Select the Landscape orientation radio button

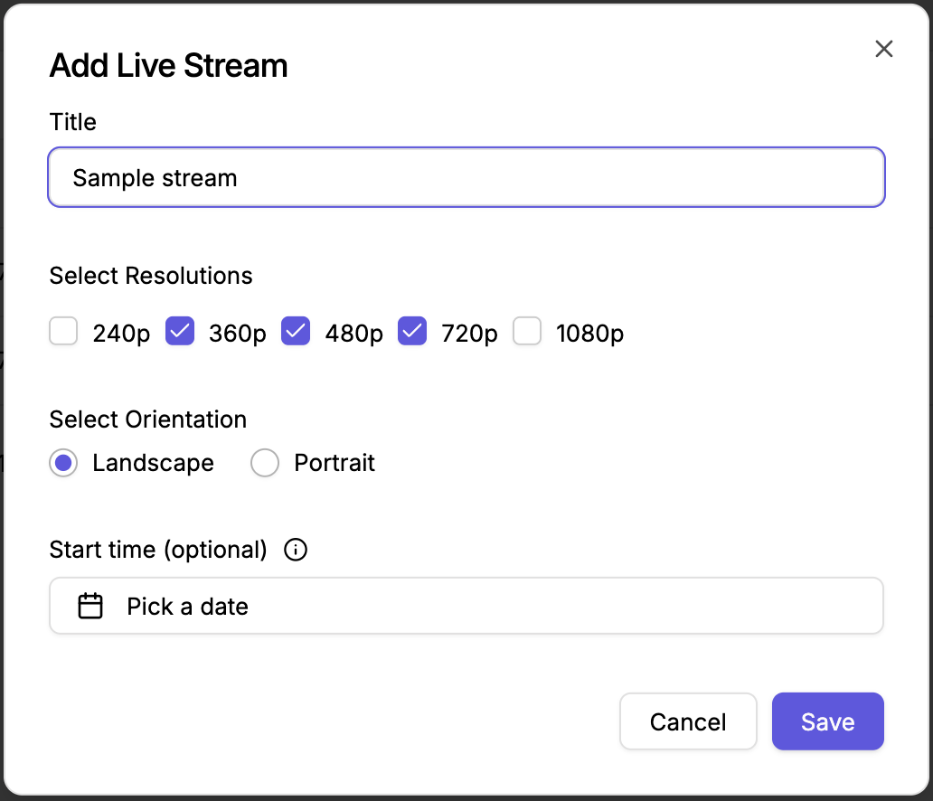coord(63,464)
